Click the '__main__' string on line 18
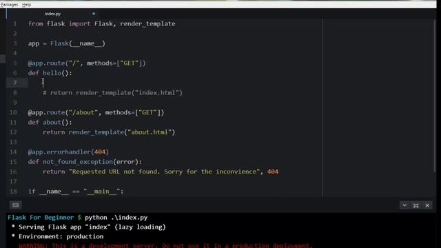 click(102, 192)
